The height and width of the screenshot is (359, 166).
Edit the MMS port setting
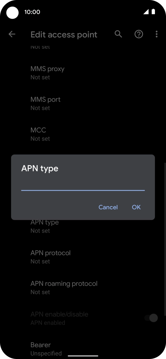(x=45, y=103)
